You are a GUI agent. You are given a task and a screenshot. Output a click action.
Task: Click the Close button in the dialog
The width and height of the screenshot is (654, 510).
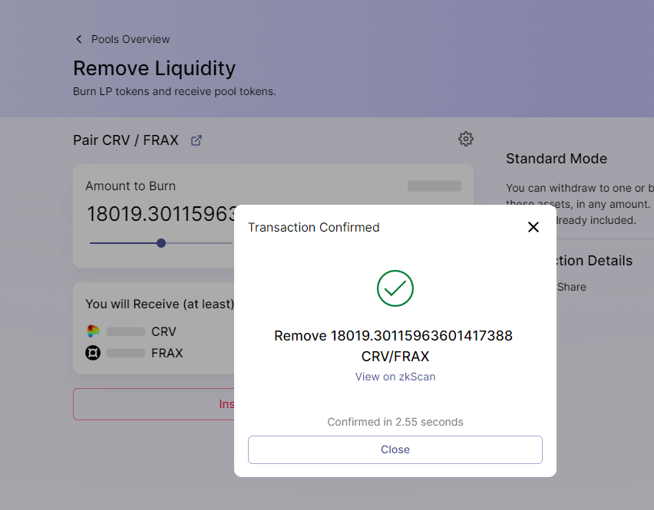pos(395,449)
